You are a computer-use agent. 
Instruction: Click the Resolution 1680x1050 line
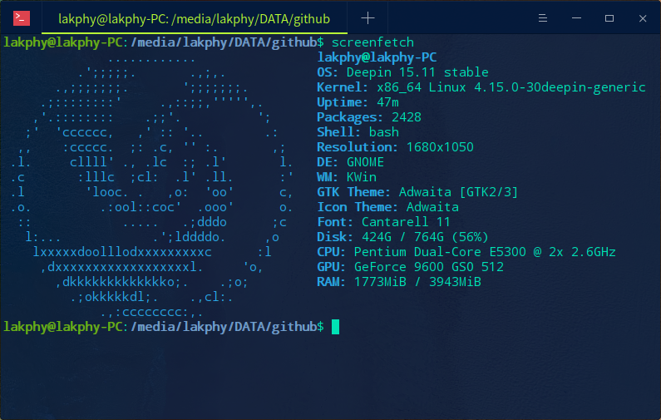[395, 147]
